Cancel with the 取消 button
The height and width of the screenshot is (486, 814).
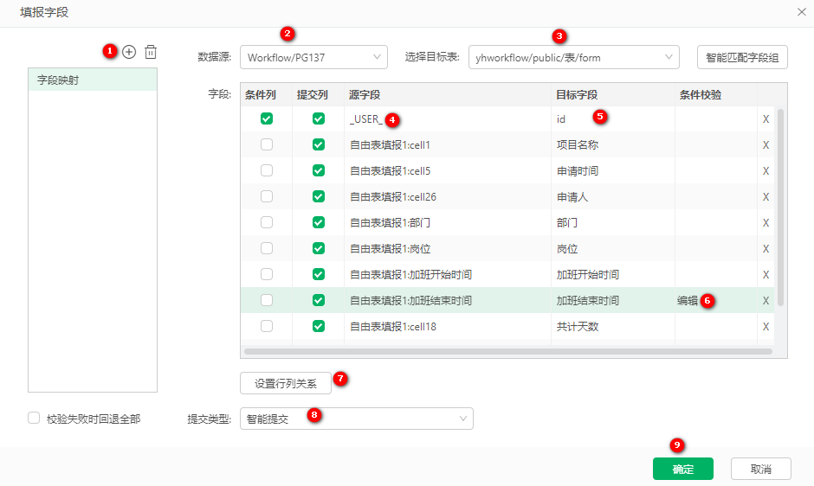pos(761,469)
